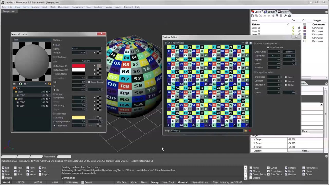This screenshot has height=185, width=329.
Task: Open Reflectance 0° texture map icon
Action: click(x=99, y=66)
